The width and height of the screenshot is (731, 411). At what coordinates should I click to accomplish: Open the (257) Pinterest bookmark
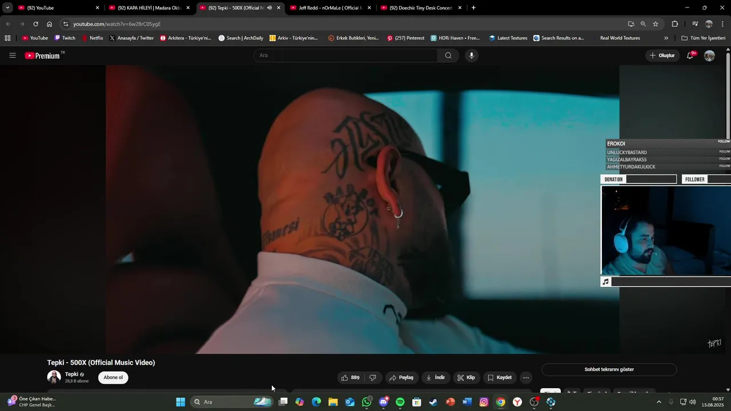(405, 38)
